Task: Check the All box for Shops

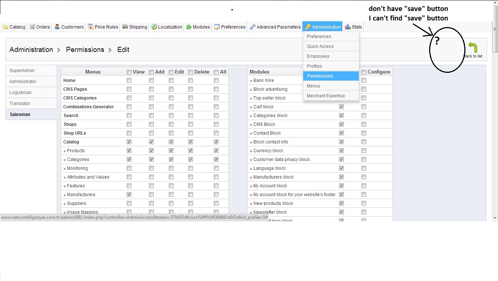Action: pos(216,124)
